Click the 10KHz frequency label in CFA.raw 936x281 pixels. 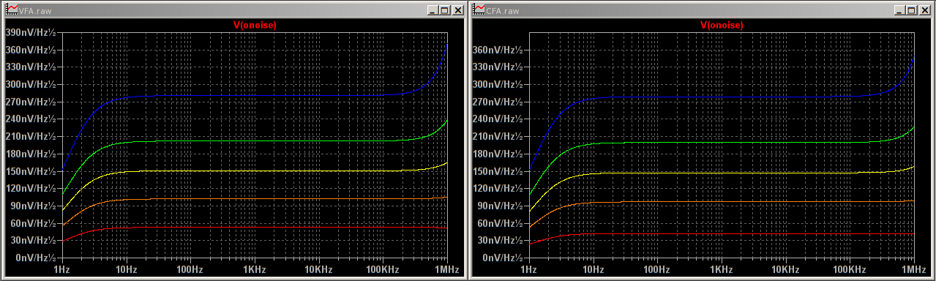(785, 270)
